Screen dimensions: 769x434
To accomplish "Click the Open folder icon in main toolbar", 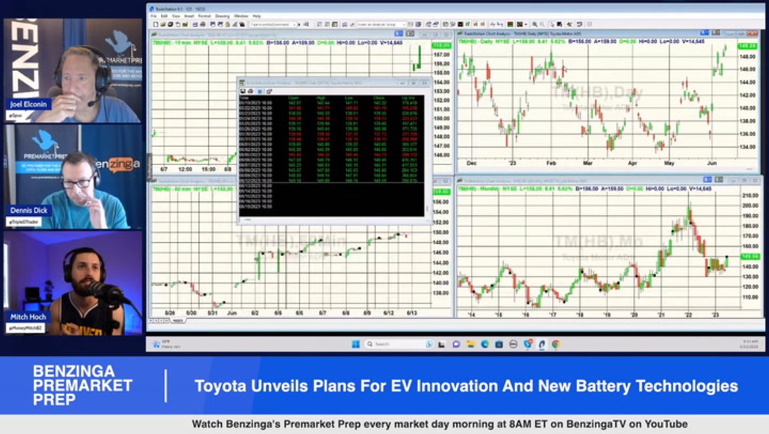I will (x=163, y=24).
